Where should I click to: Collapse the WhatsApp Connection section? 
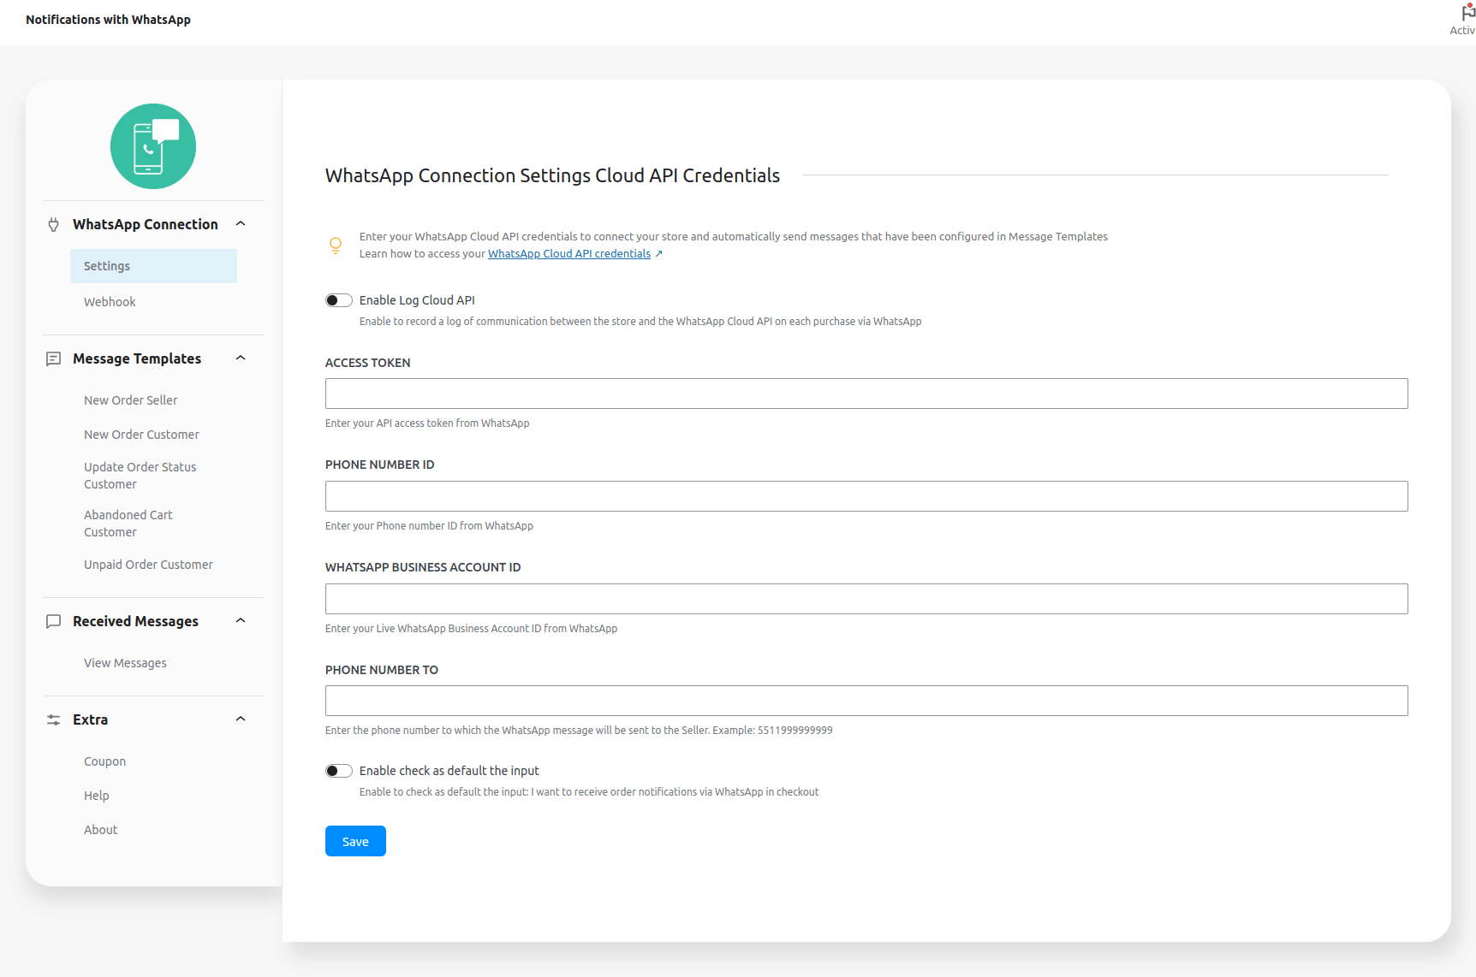tap(240, 223)
